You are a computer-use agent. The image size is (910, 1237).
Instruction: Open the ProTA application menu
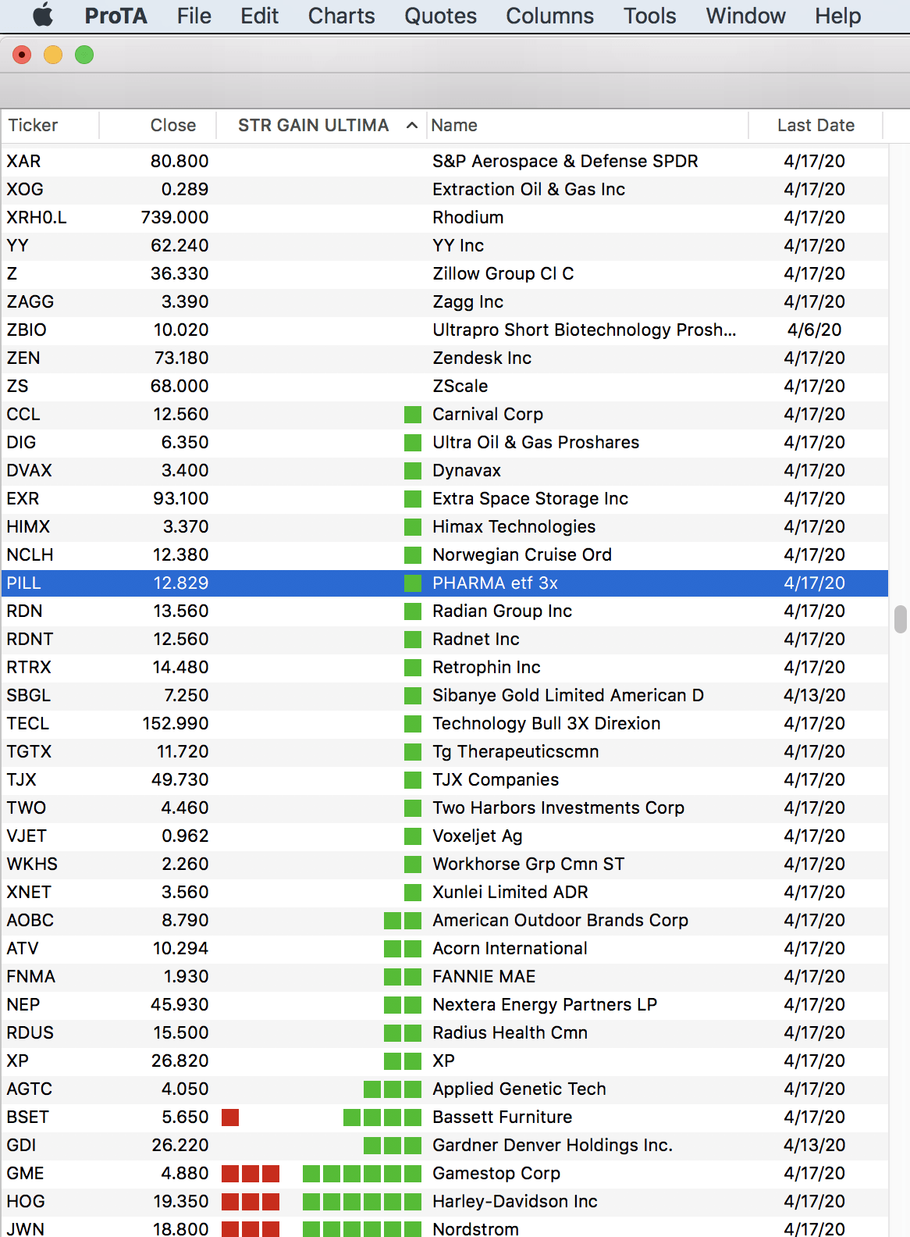[116, 16]
